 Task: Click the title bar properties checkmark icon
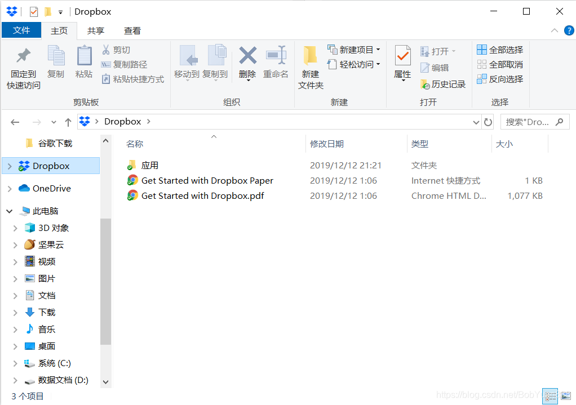click(33, 12)
